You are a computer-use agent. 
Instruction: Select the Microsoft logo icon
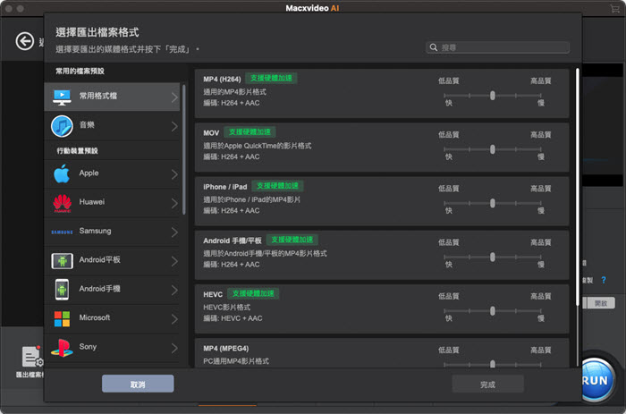62,318
